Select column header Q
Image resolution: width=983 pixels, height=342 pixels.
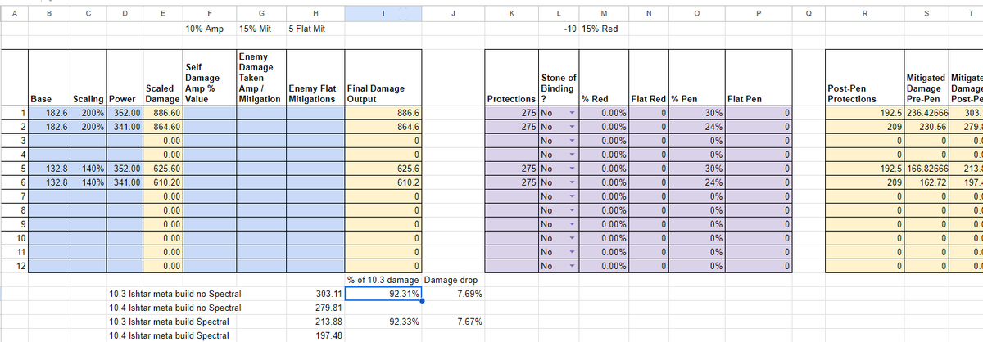tap(810, 12)
